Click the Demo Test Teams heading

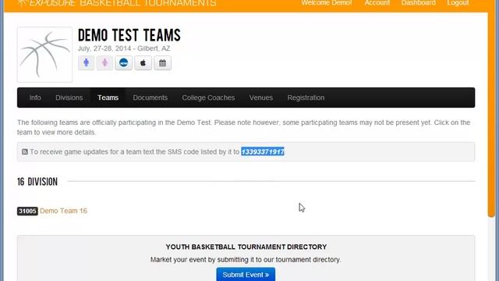click(129, 35)
